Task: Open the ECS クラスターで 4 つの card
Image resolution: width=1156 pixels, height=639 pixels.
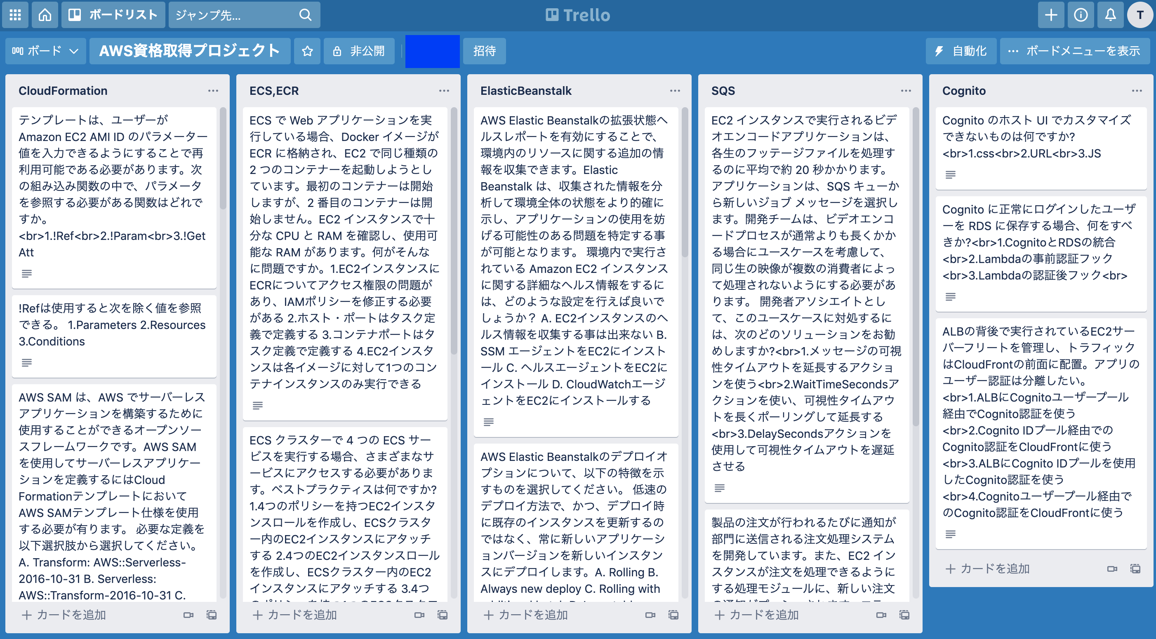Action: (345, 514)
